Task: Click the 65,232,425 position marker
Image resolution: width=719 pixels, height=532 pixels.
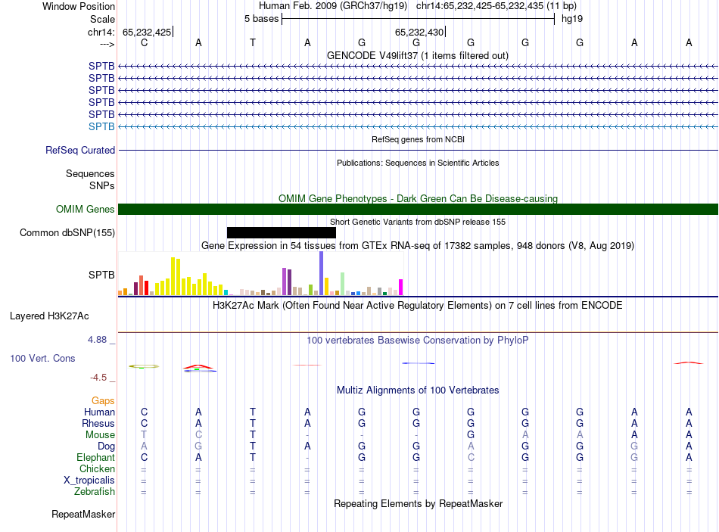Action: pyautogui.click(x=147, y=32)
